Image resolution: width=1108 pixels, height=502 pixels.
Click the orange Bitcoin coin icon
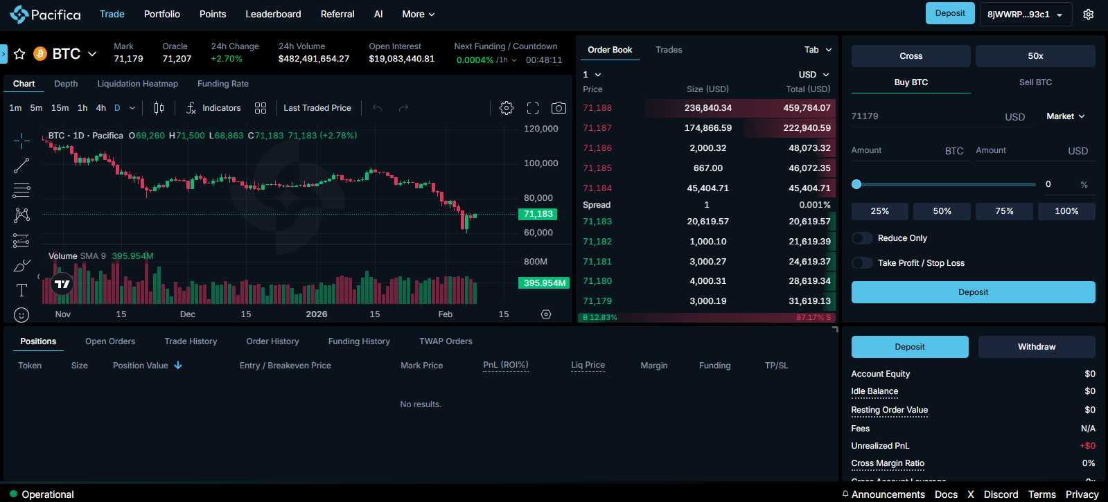pyautogui.click(x=40, y=54)
